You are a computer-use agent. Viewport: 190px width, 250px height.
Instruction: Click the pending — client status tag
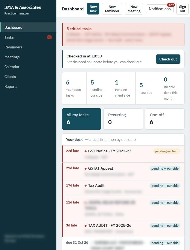point(166,151)
